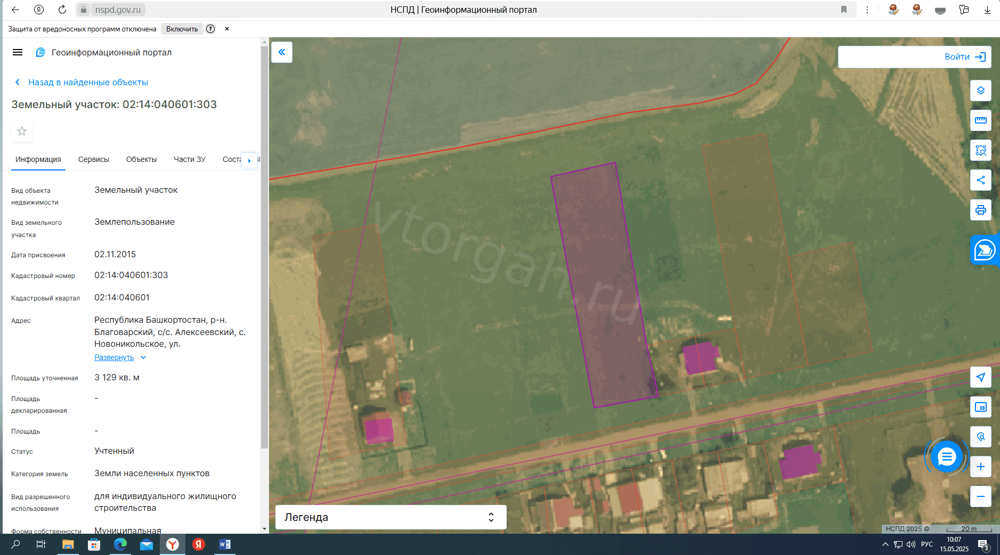The width and height of the screenshot is (1000, 555).
Task: Open Yandex home from browser toolbar
Action: coord(39,10)
